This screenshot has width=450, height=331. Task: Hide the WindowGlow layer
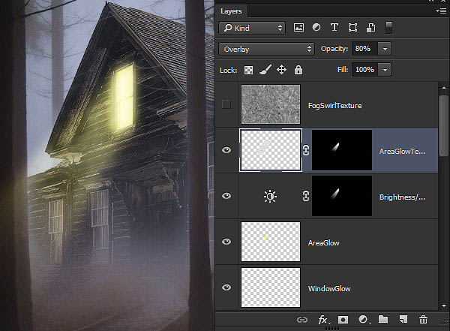tap(226, 287)
